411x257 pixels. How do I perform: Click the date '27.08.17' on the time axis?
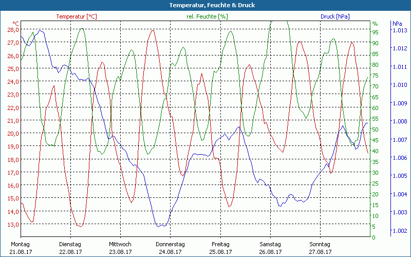pos(320,252)
